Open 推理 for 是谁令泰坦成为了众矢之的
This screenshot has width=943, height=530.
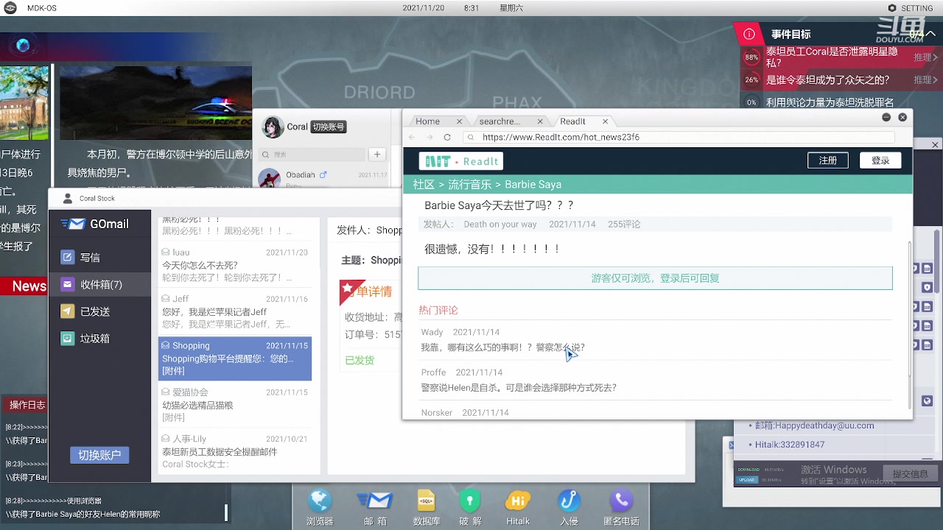point(926,79)
